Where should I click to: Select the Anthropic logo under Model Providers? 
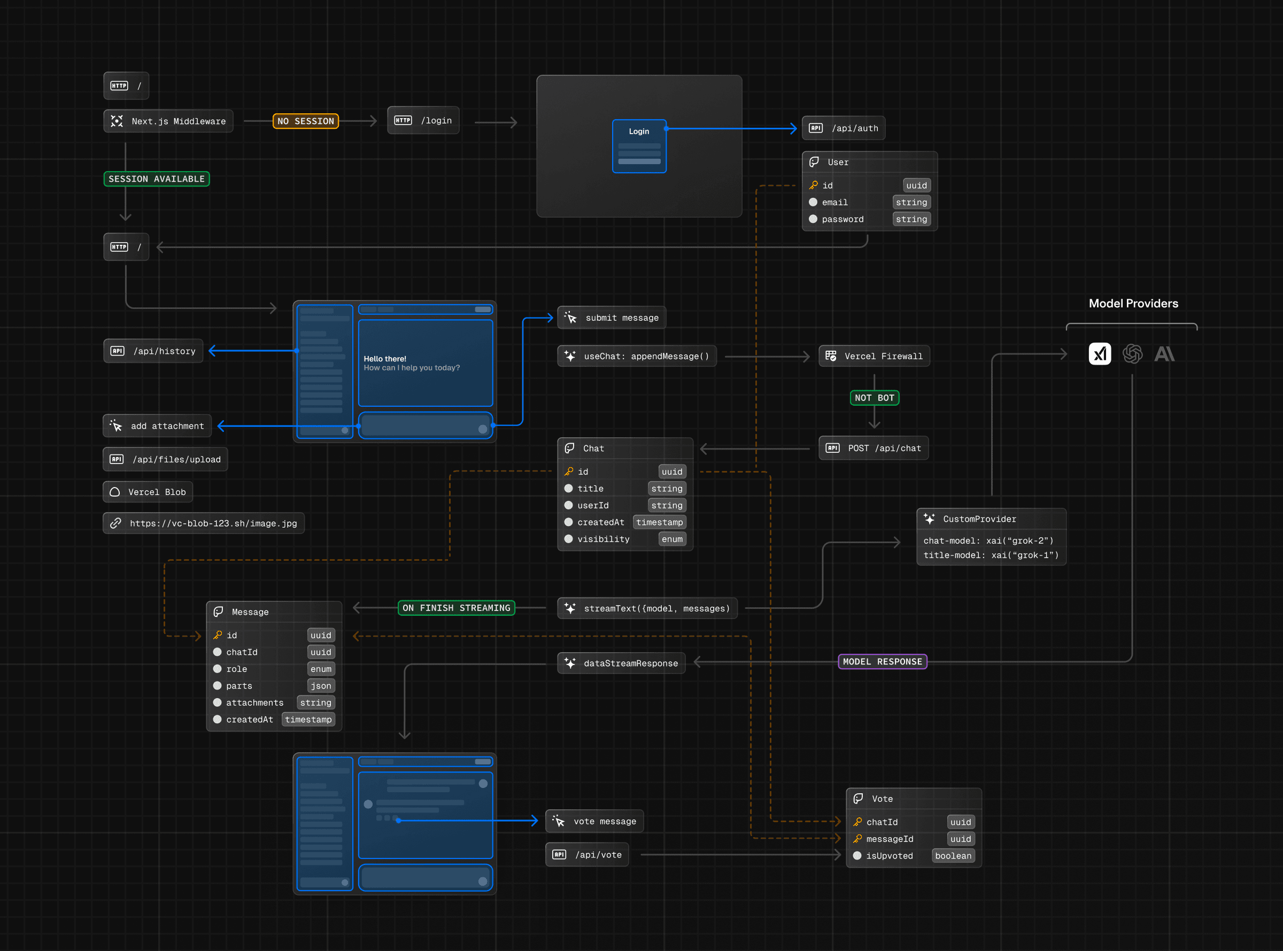[1165, 353]
